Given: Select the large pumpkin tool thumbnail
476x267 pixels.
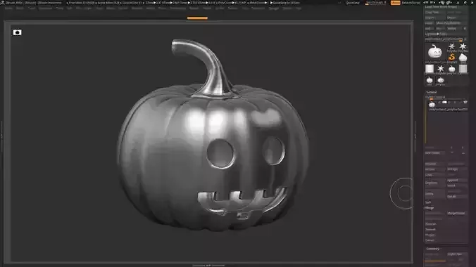Looking at the screenshot, I should [434, 51].
